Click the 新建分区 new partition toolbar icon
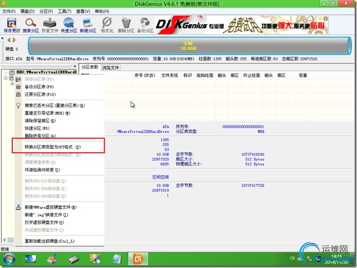The image size is (357, 268). coord(88,25)
